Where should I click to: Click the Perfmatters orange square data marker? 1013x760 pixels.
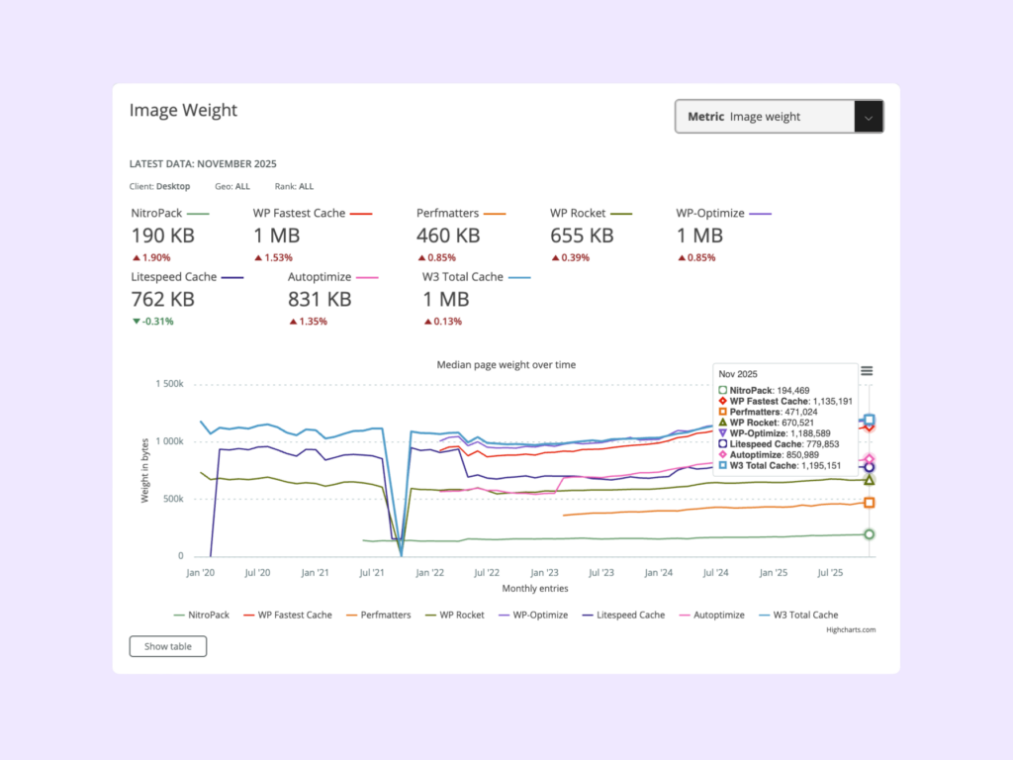pyautogui.click(x=869, y=503)
